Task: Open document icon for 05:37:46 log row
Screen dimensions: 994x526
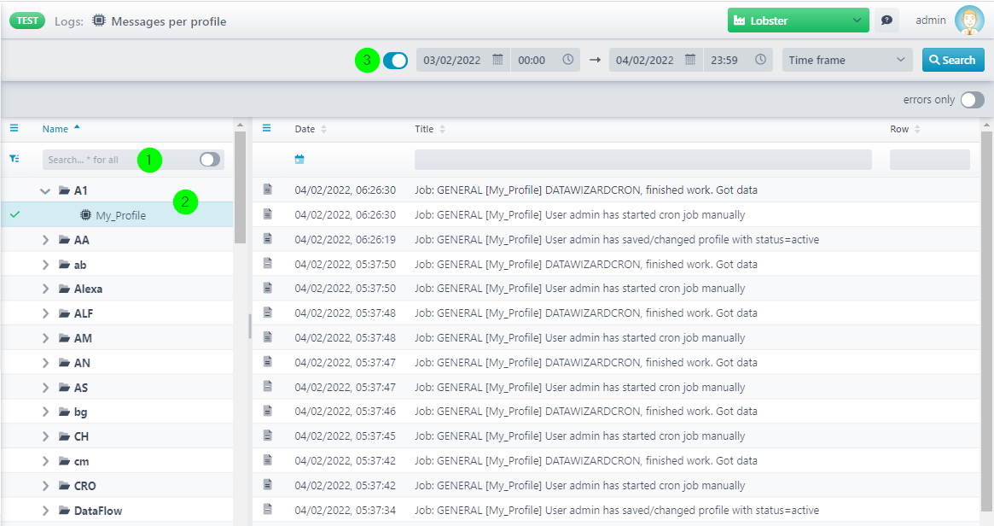Action: point(268,411)
